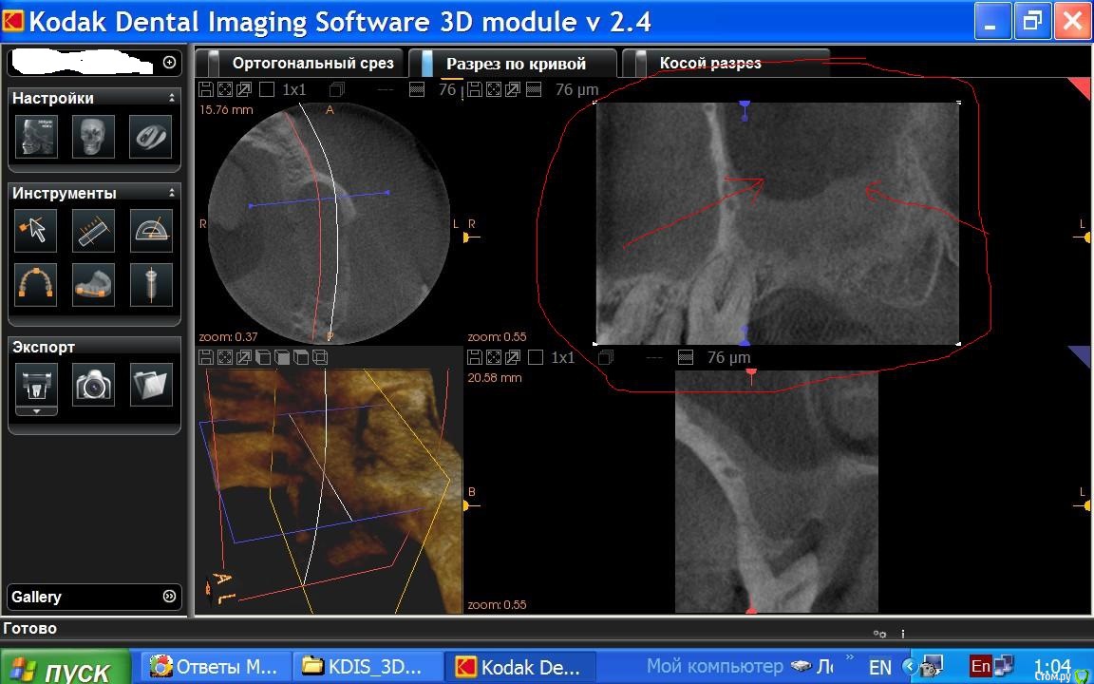Toggle fullscreen for the 3D rendering view
The height and width of the screenshot is (684, 1094).
pos(225,358)
